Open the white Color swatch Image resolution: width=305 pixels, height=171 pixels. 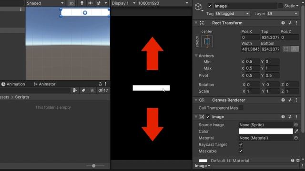click(x=265, y=131)
